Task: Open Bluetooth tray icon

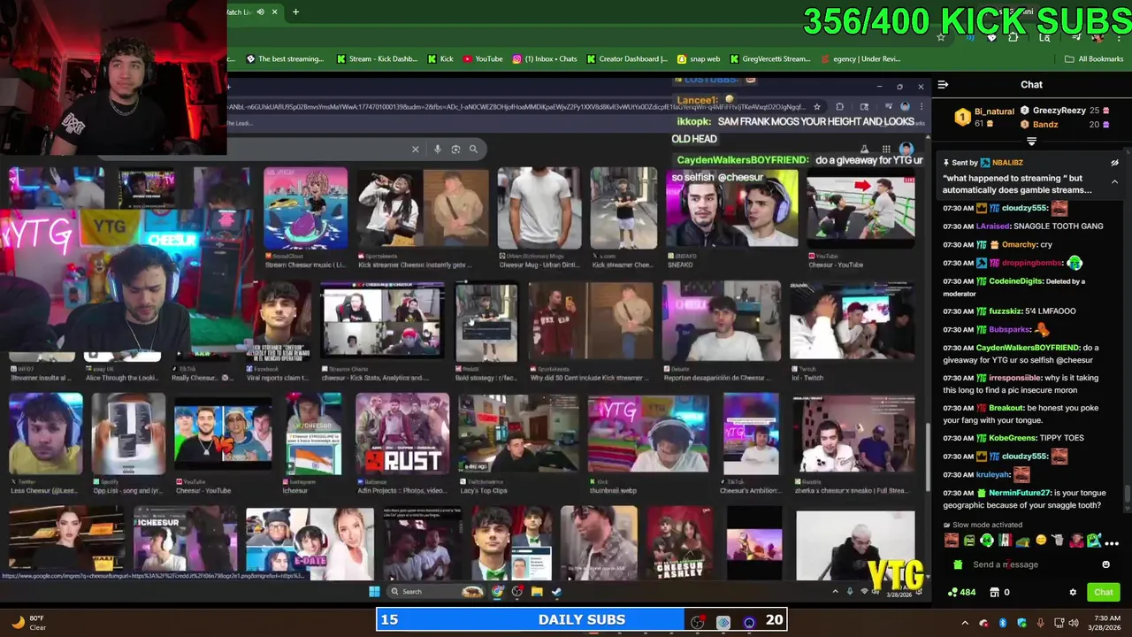Action: click(x=1003, y=623)
